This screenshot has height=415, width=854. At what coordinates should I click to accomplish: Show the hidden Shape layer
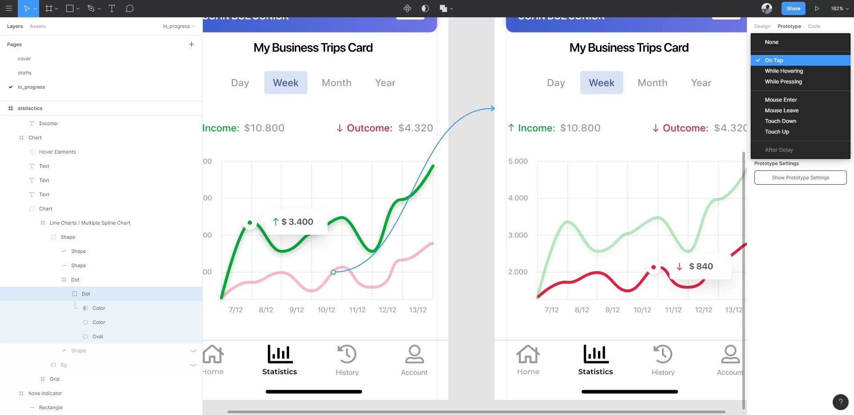(193, 351)
